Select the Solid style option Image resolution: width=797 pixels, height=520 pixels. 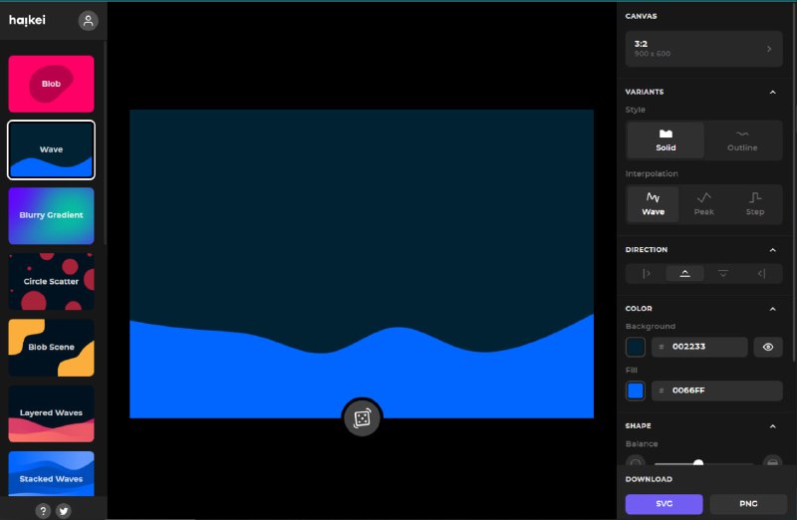coord(665,140)
